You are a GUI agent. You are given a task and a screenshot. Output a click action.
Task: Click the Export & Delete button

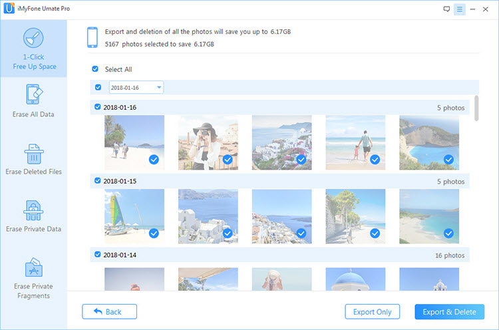[x=449, y=311]
